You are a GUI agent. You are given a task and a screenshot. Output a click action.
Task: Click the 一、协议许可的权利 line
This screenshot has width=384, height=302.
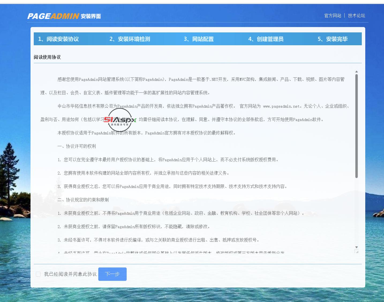click(77, 146)
